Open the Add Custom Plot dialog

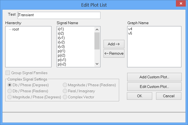tap(154, 77)
